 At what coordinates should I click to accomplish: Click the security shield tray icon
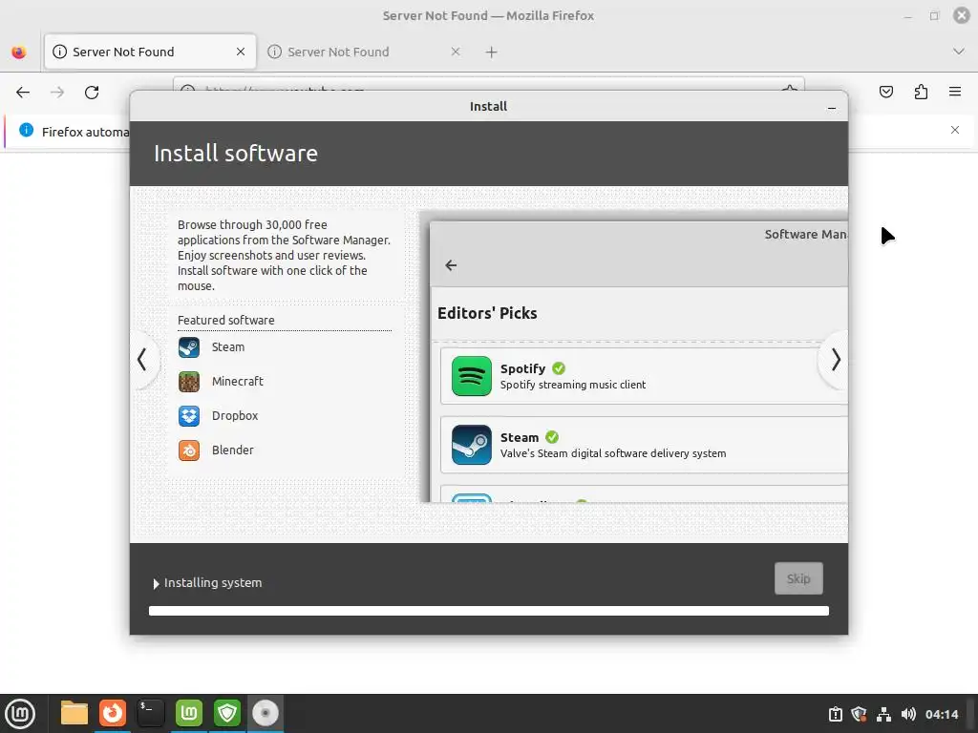[x=860, y=714]
